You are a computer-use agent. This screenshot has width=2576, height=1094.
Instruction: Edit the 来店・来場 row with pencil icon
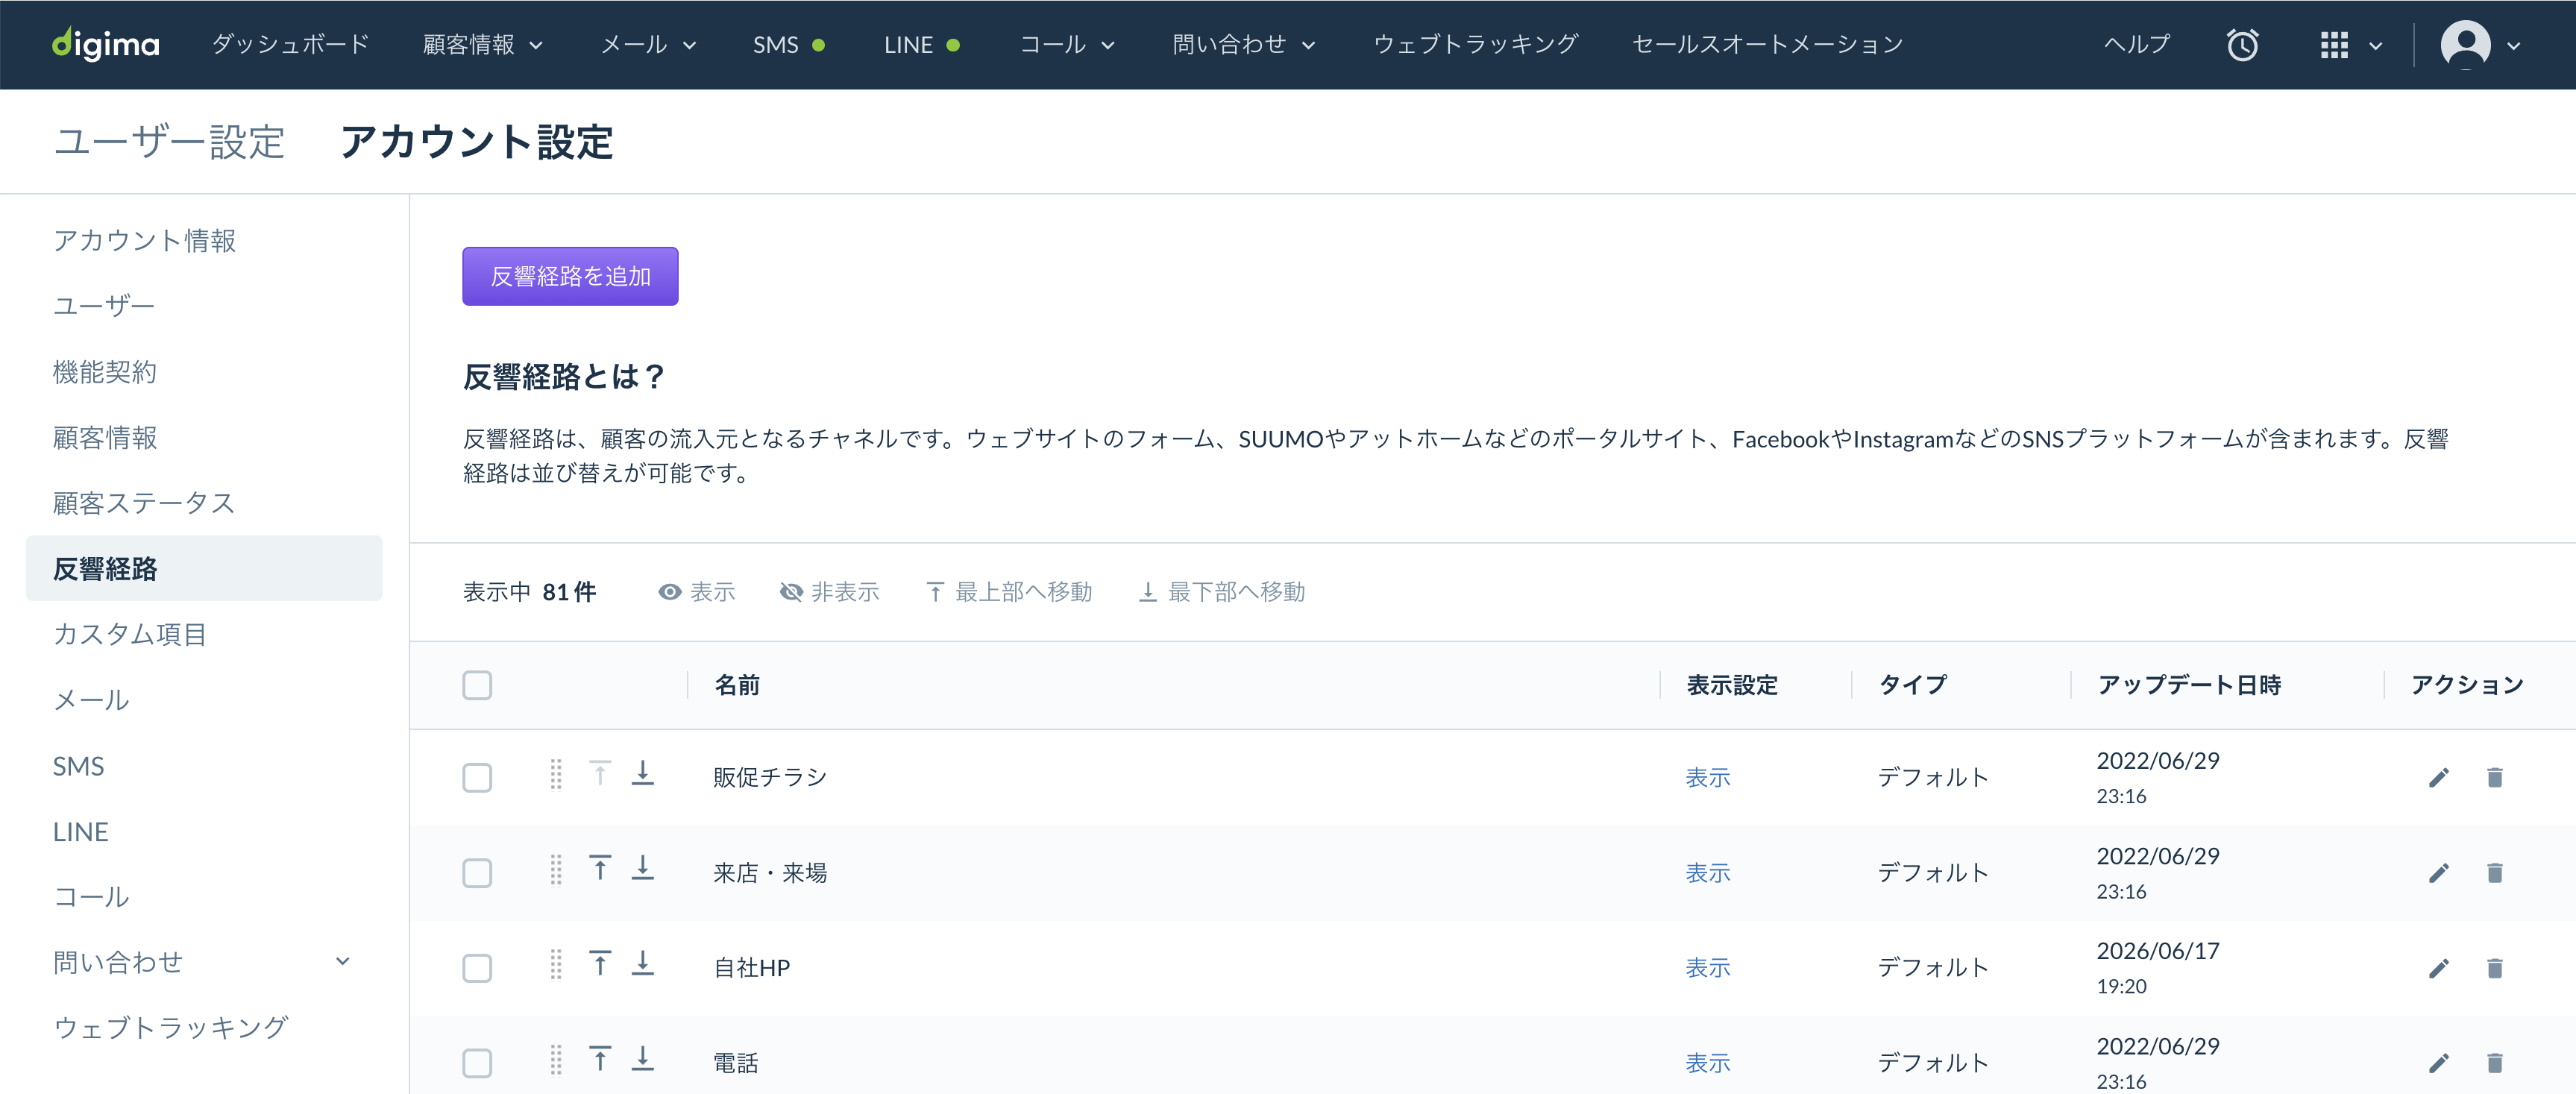(x=2439, y=873)
